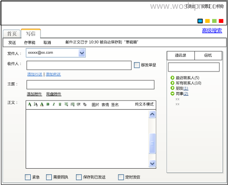This screenshot has height=185, width=228.
Task: Click the xxxxx@xx.com sender address
Action: [41, 53]
